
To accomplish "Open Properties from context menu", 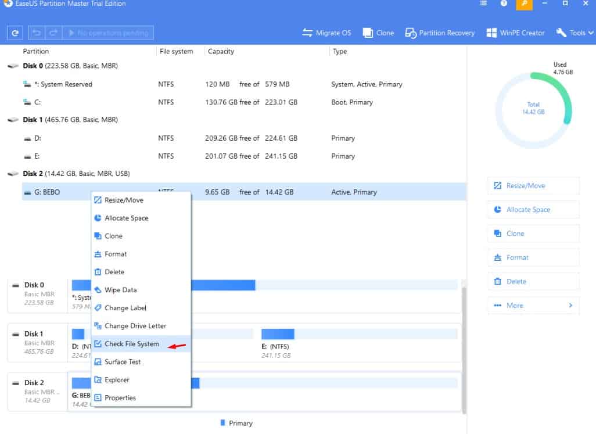I will [141, 398].
